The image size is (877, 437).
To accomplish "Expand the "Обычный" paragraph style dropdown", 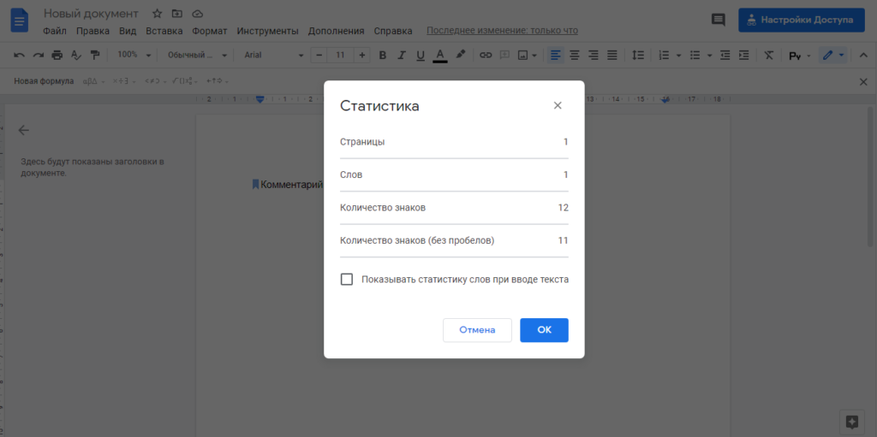I will (198, 55).
